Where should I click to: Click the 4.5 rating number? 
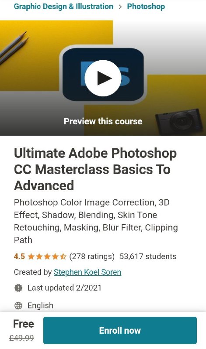pos(19,257)
